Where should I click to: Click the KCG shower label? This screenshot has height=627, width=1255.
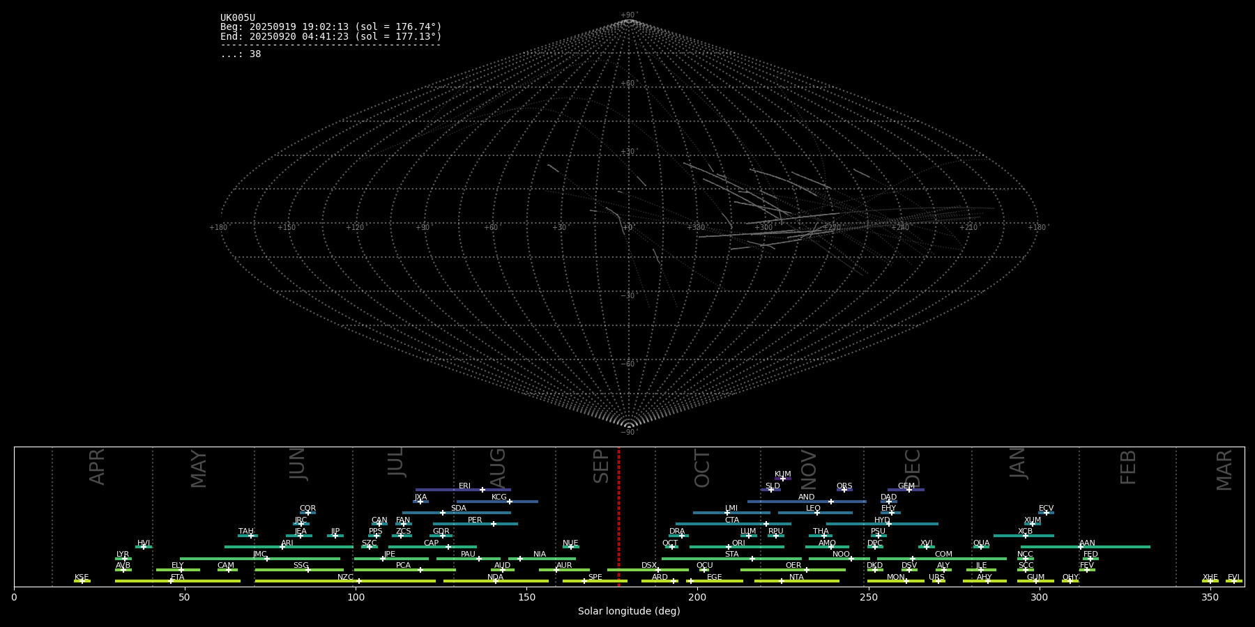click(499, 497)
